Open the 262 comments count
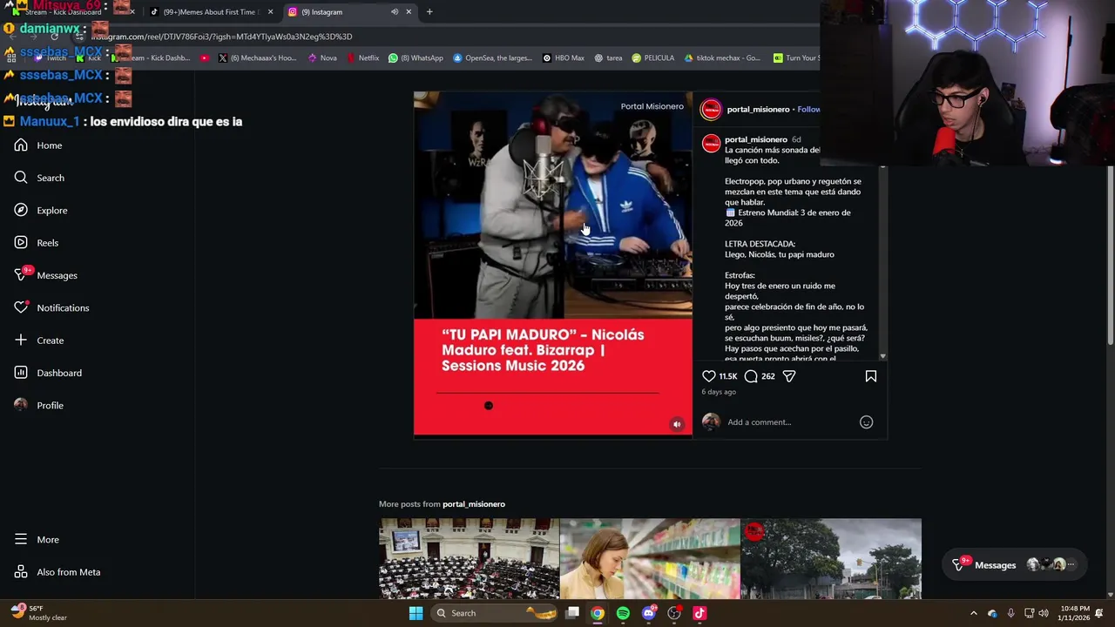Image resolution: width=1115 pixels, height=627 pixels. pyautogui.click(x=767, y=376)
